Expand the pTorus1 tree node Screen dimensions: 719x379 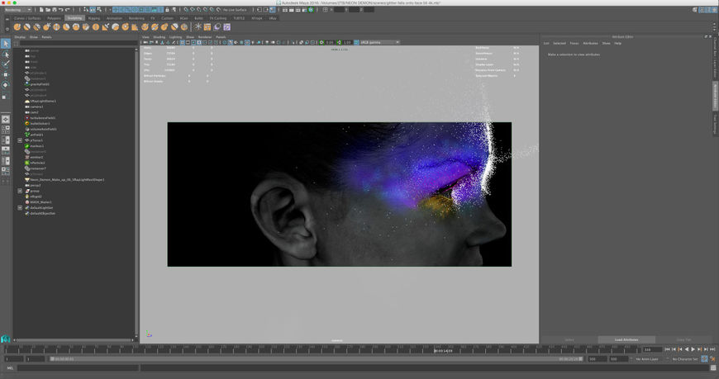pos(20,140)
